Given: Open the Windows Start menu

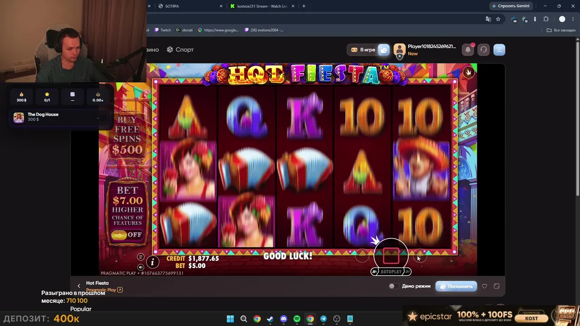Looking at the screenshot, I should point(230,319).
